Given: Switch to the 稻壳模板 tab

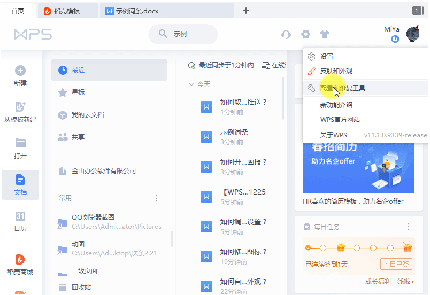Looking at the screenshot, I should pyautogui.click(x=67, y=11).
